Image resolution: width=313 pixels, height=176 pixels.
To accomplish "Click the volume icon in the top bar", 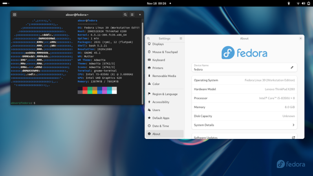I will (x=303, y=3).
